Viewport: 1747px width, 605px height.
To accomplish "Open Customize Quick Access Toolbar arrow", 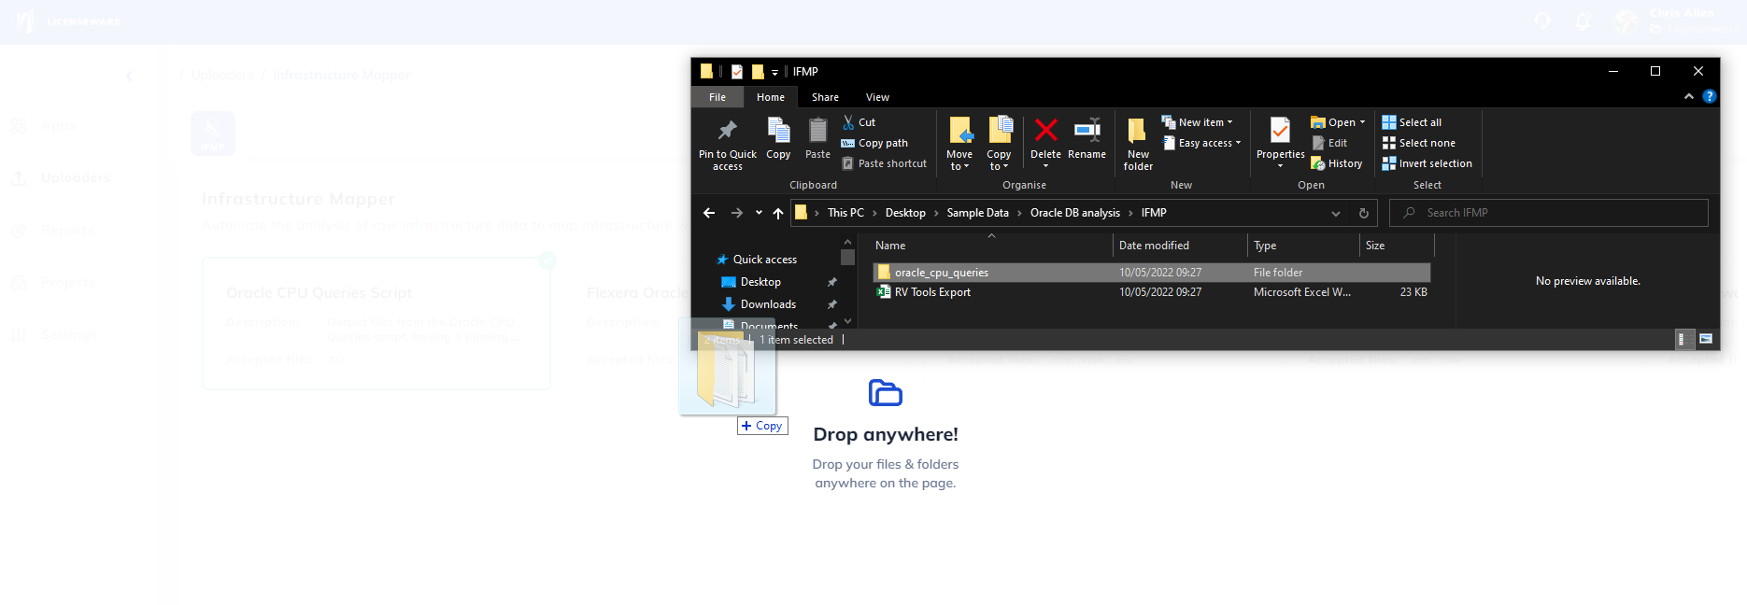I will [774, 72].
